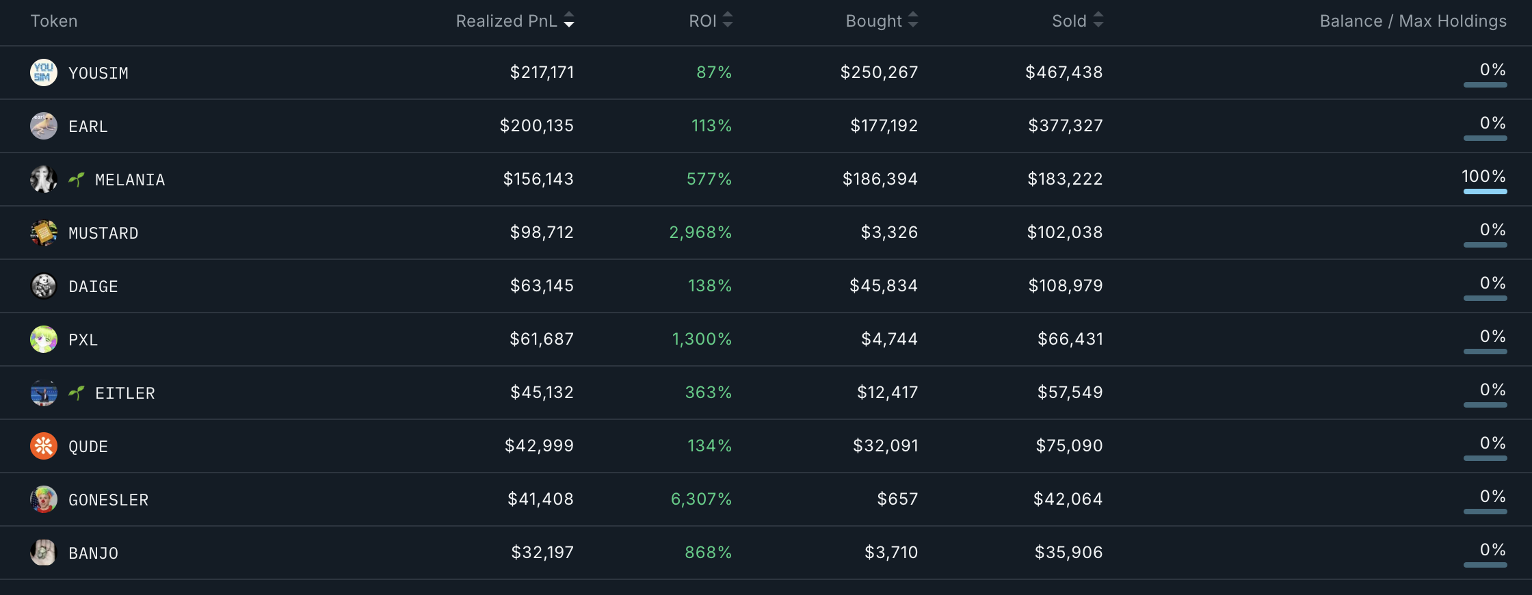
Task: Sort by ROI using sort arrows
Action: [x=728, y=21]
